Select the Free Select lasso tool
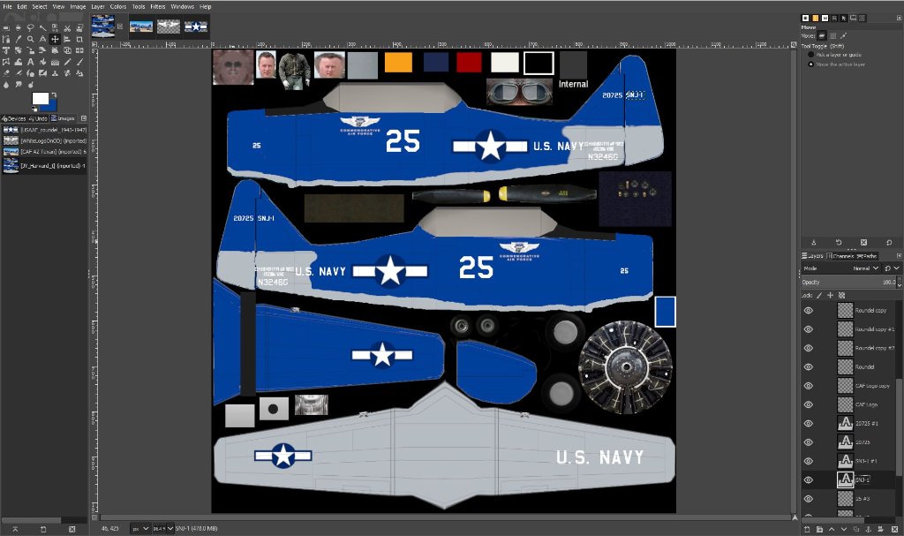The image size is (904, 536). tap(31, 27)
